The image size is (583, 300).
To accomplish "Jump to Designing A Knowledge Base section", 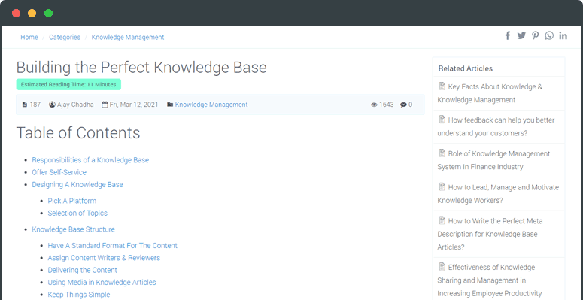I will [77, 184].
